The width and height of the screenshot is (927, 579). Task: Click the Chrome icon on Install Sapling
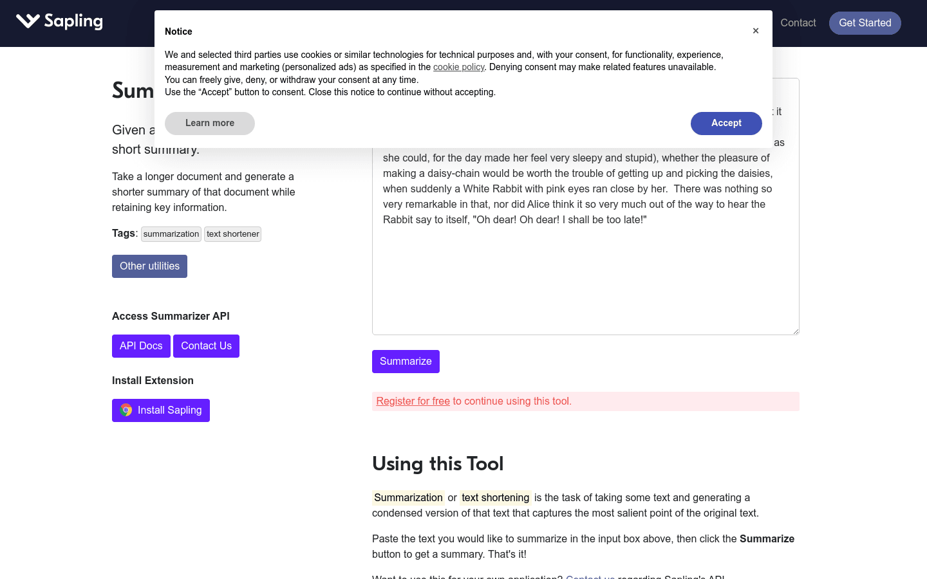pos(126,410)
